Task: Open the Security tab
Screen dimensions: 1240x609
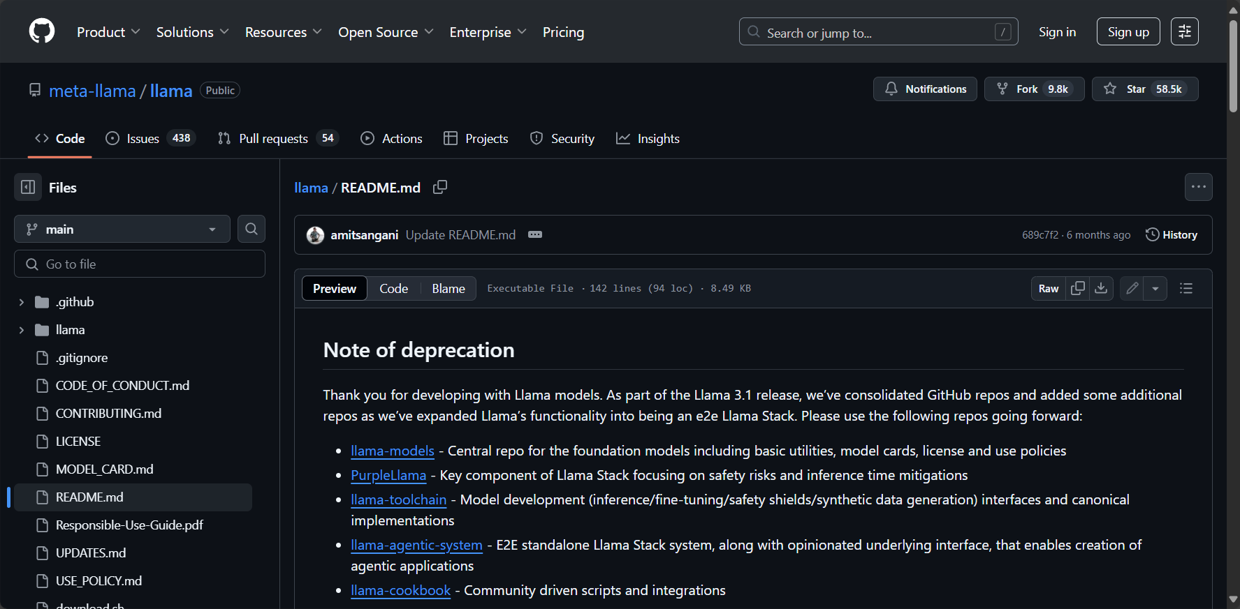Action: tap(562, 139)
